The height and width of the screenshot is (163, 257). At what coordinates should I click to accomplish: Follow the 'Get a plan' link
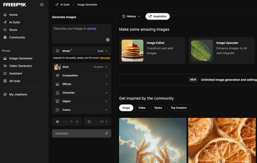(x=105, y=58)
